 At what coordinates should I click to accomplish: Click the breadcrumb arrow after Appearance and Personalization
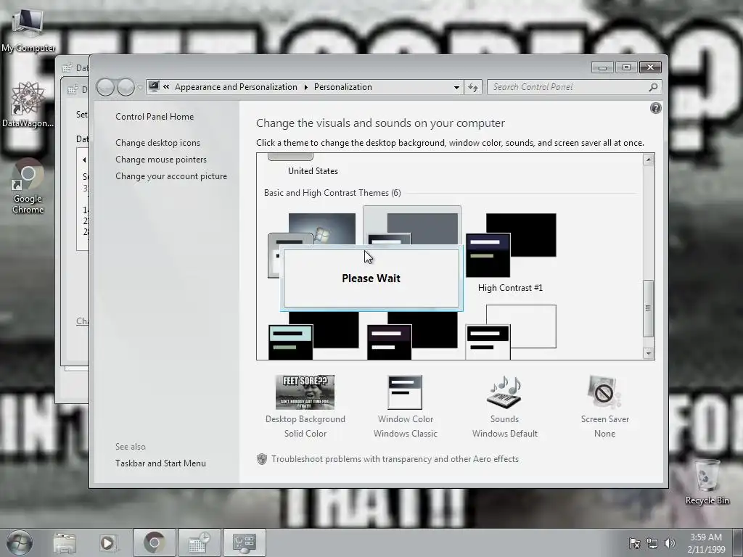click(x=305, y=87)
